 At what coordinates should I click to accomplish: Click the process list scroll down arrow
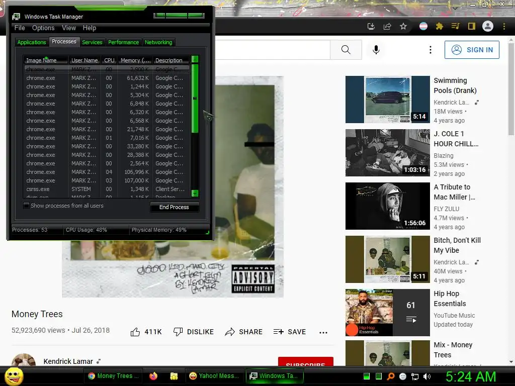coord(195,194)
